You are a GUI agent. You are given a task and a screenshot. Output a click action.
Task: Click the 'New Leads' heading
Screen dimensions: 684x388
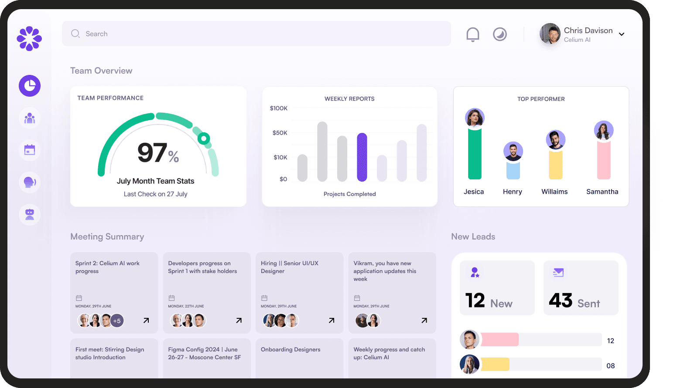473,236
